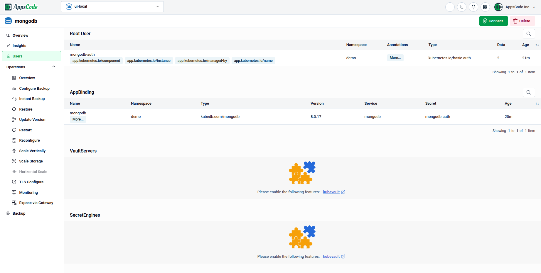Open the AppBinding table search icon
The image size is (541, 273).
(529, 92)
